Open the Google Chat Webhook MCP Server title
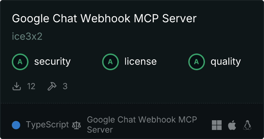The height and width of the screenshot is (139, 264). 104,18
